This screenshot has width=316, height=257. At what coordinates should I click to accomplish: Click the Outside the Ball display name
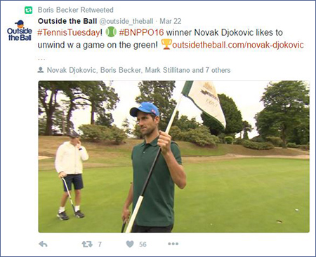pyautogui.click(x=67, y=21)
